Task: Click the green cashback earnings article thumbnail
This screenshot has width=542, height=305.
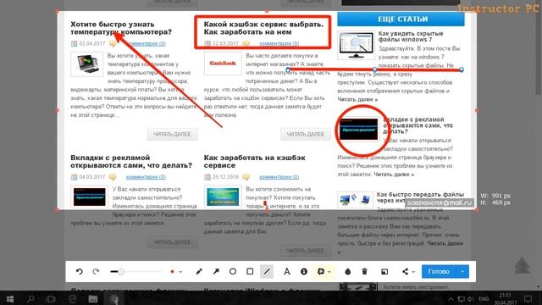Action: (x=223, y=197)
